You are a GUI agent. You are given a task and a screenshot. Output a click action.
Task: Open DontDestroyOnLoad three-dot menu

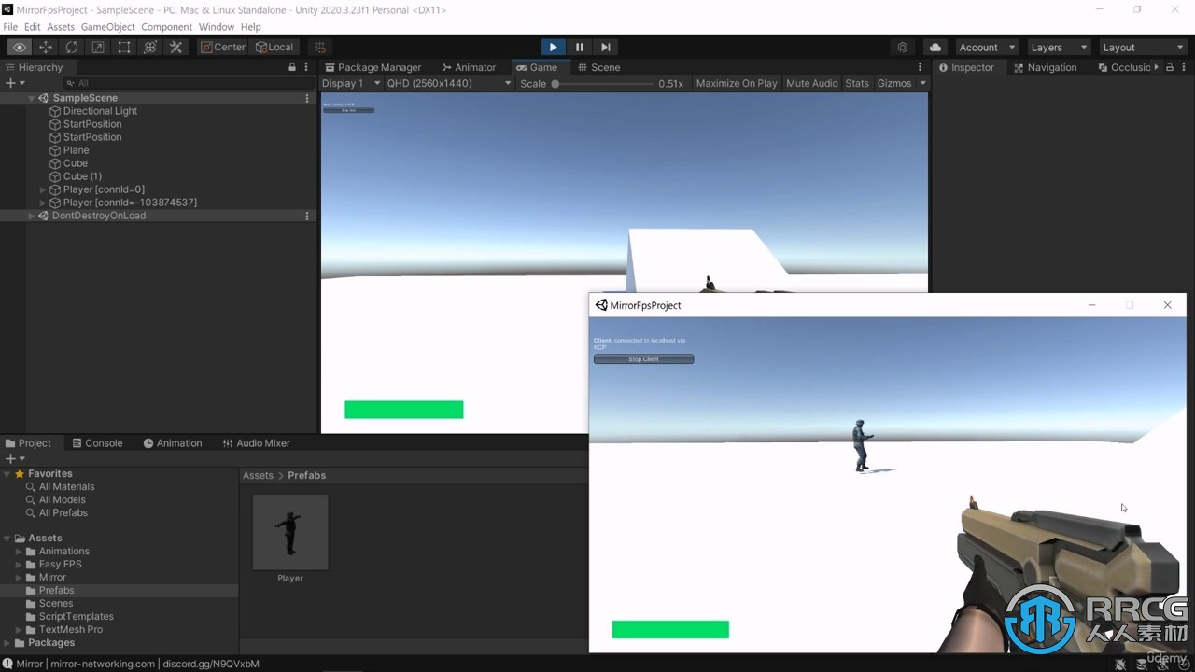(x=307, y=216)
